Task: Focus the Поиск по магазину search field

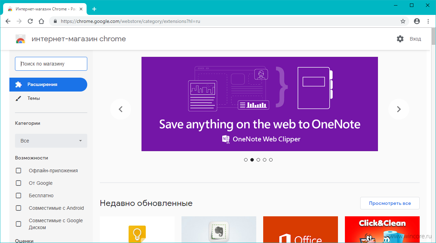Action: pos(51,64)
